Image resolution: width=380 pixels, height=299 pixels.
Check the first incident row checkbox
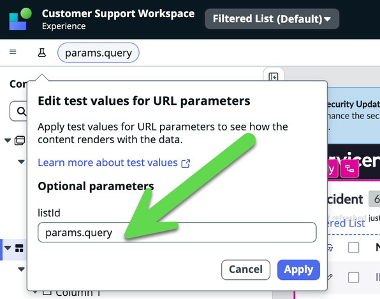pyautogui.click(x=353, y=277)
